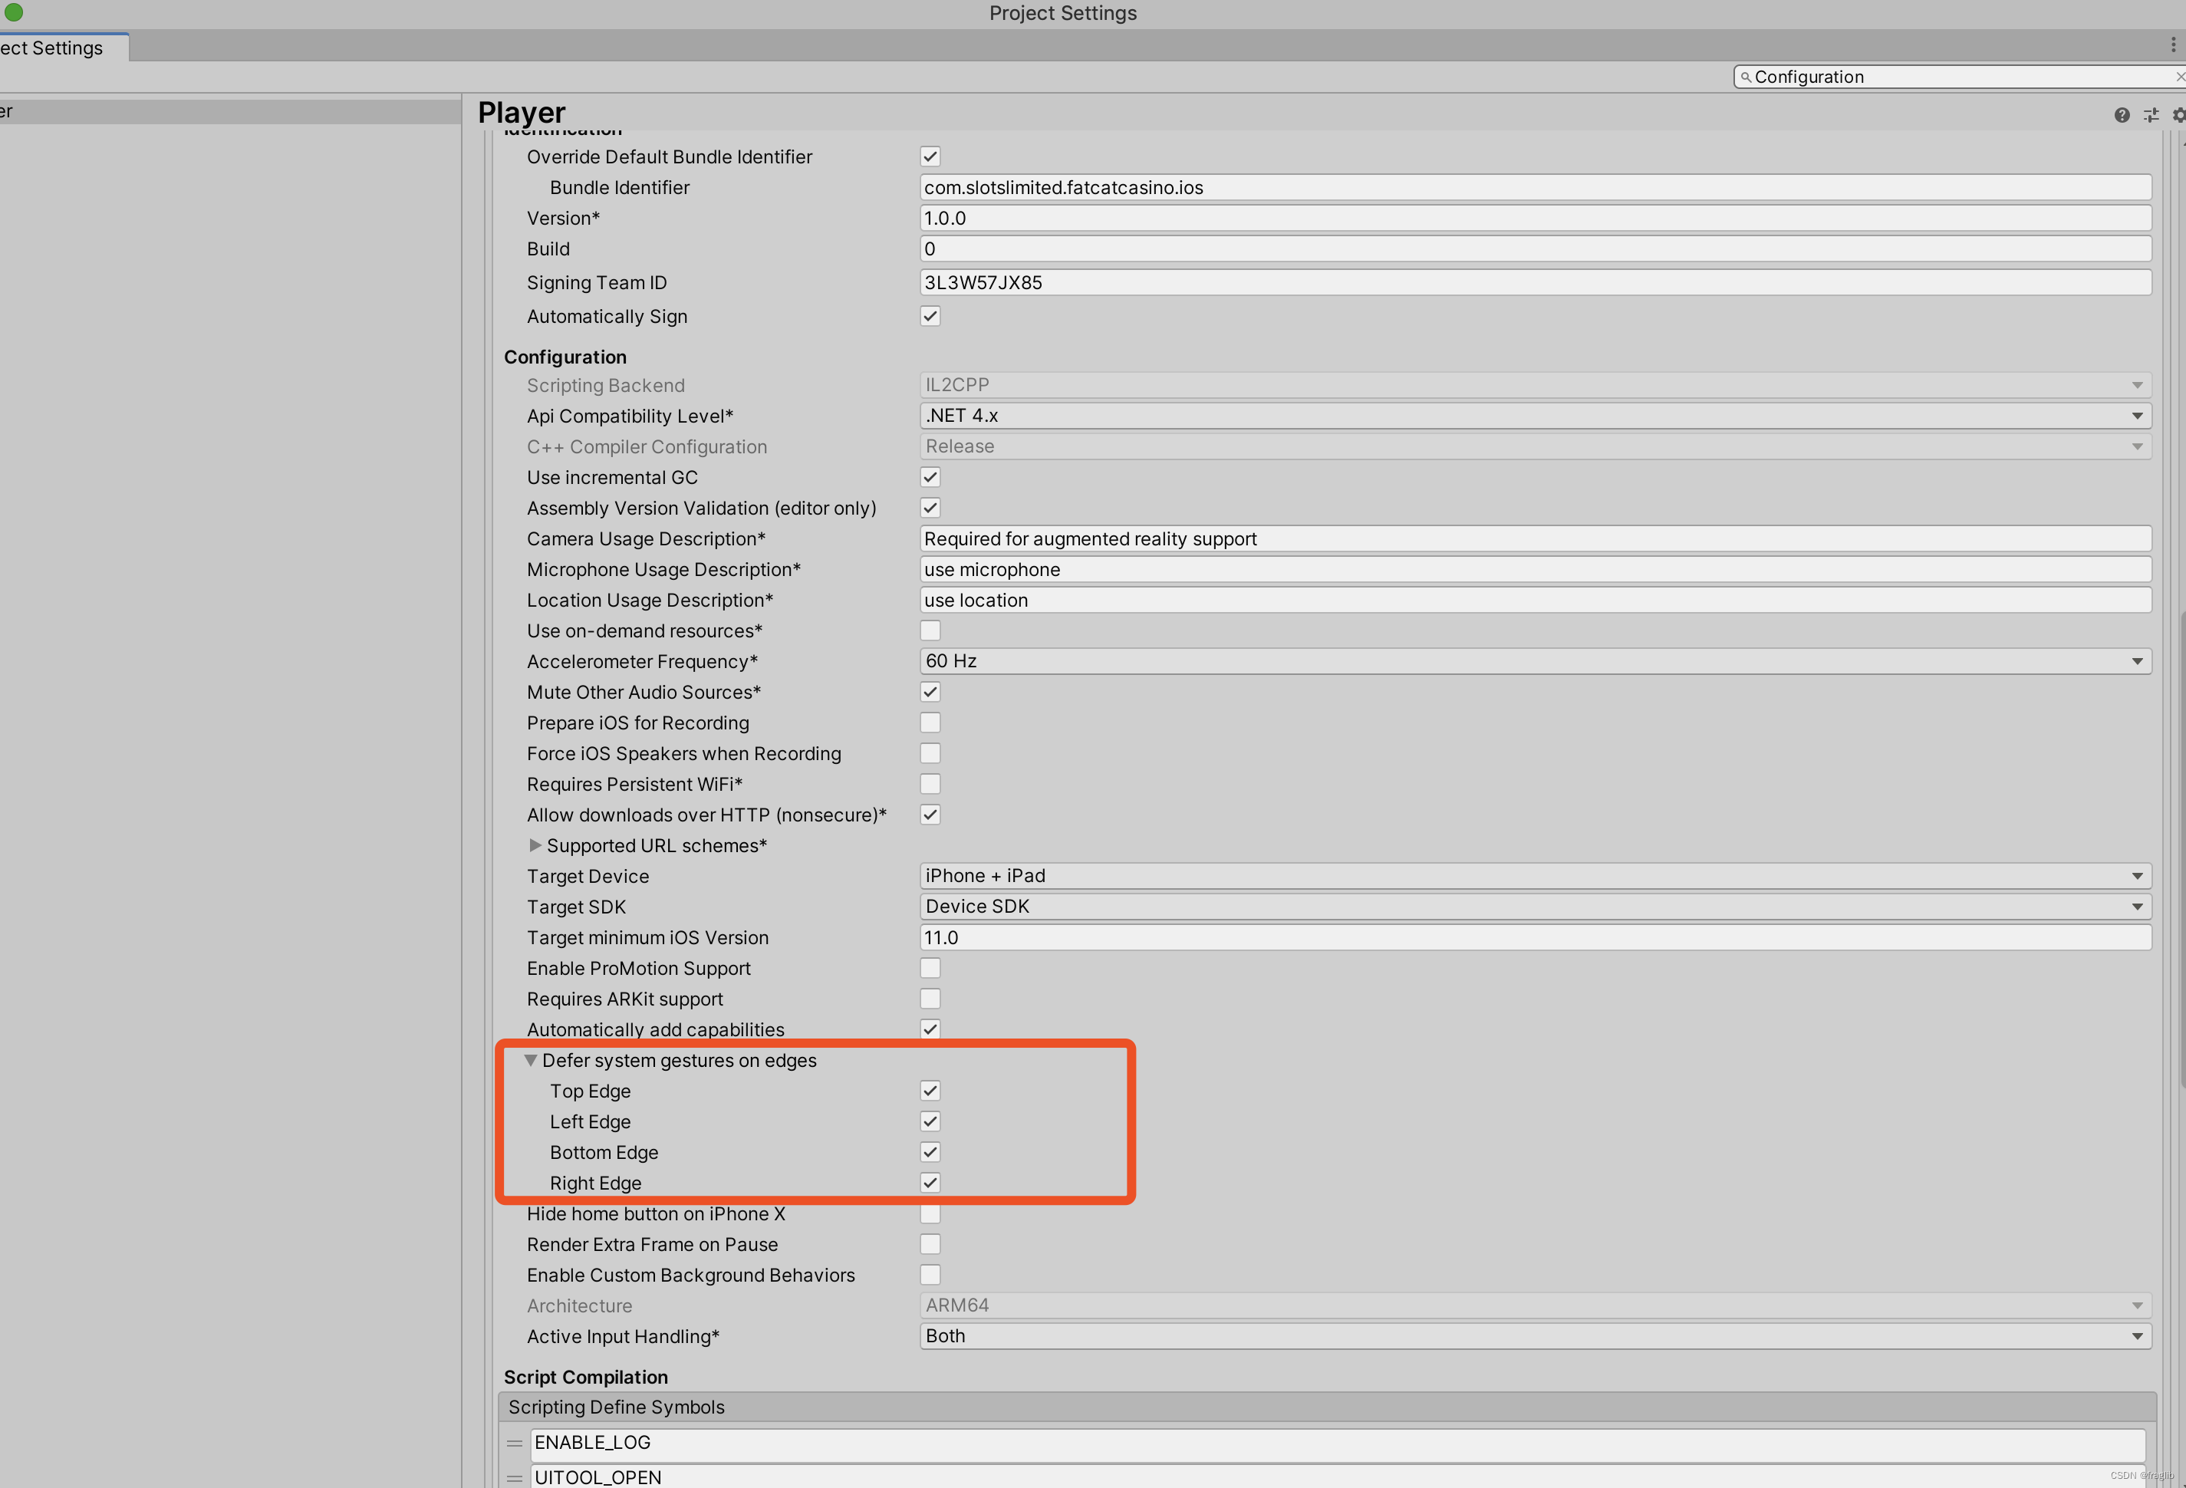Viewport: 2186px width, 1488px height.
Task: Click the equals icon beside UITOOL_OPEN symbol
Action: point(515,1476)
